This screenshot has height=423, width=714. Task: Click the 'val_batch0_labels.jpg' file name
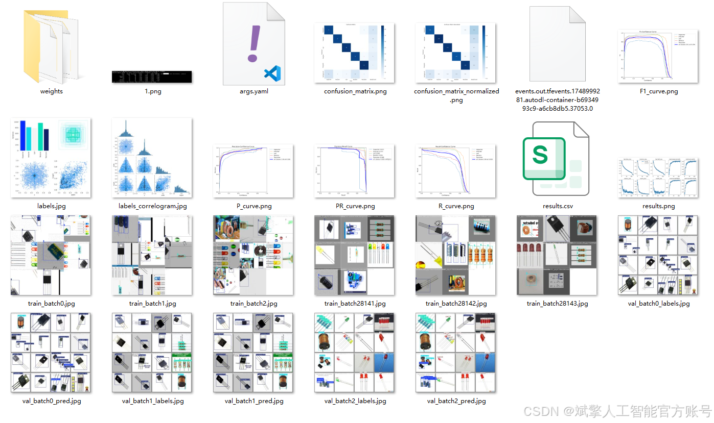click(658, 303)
